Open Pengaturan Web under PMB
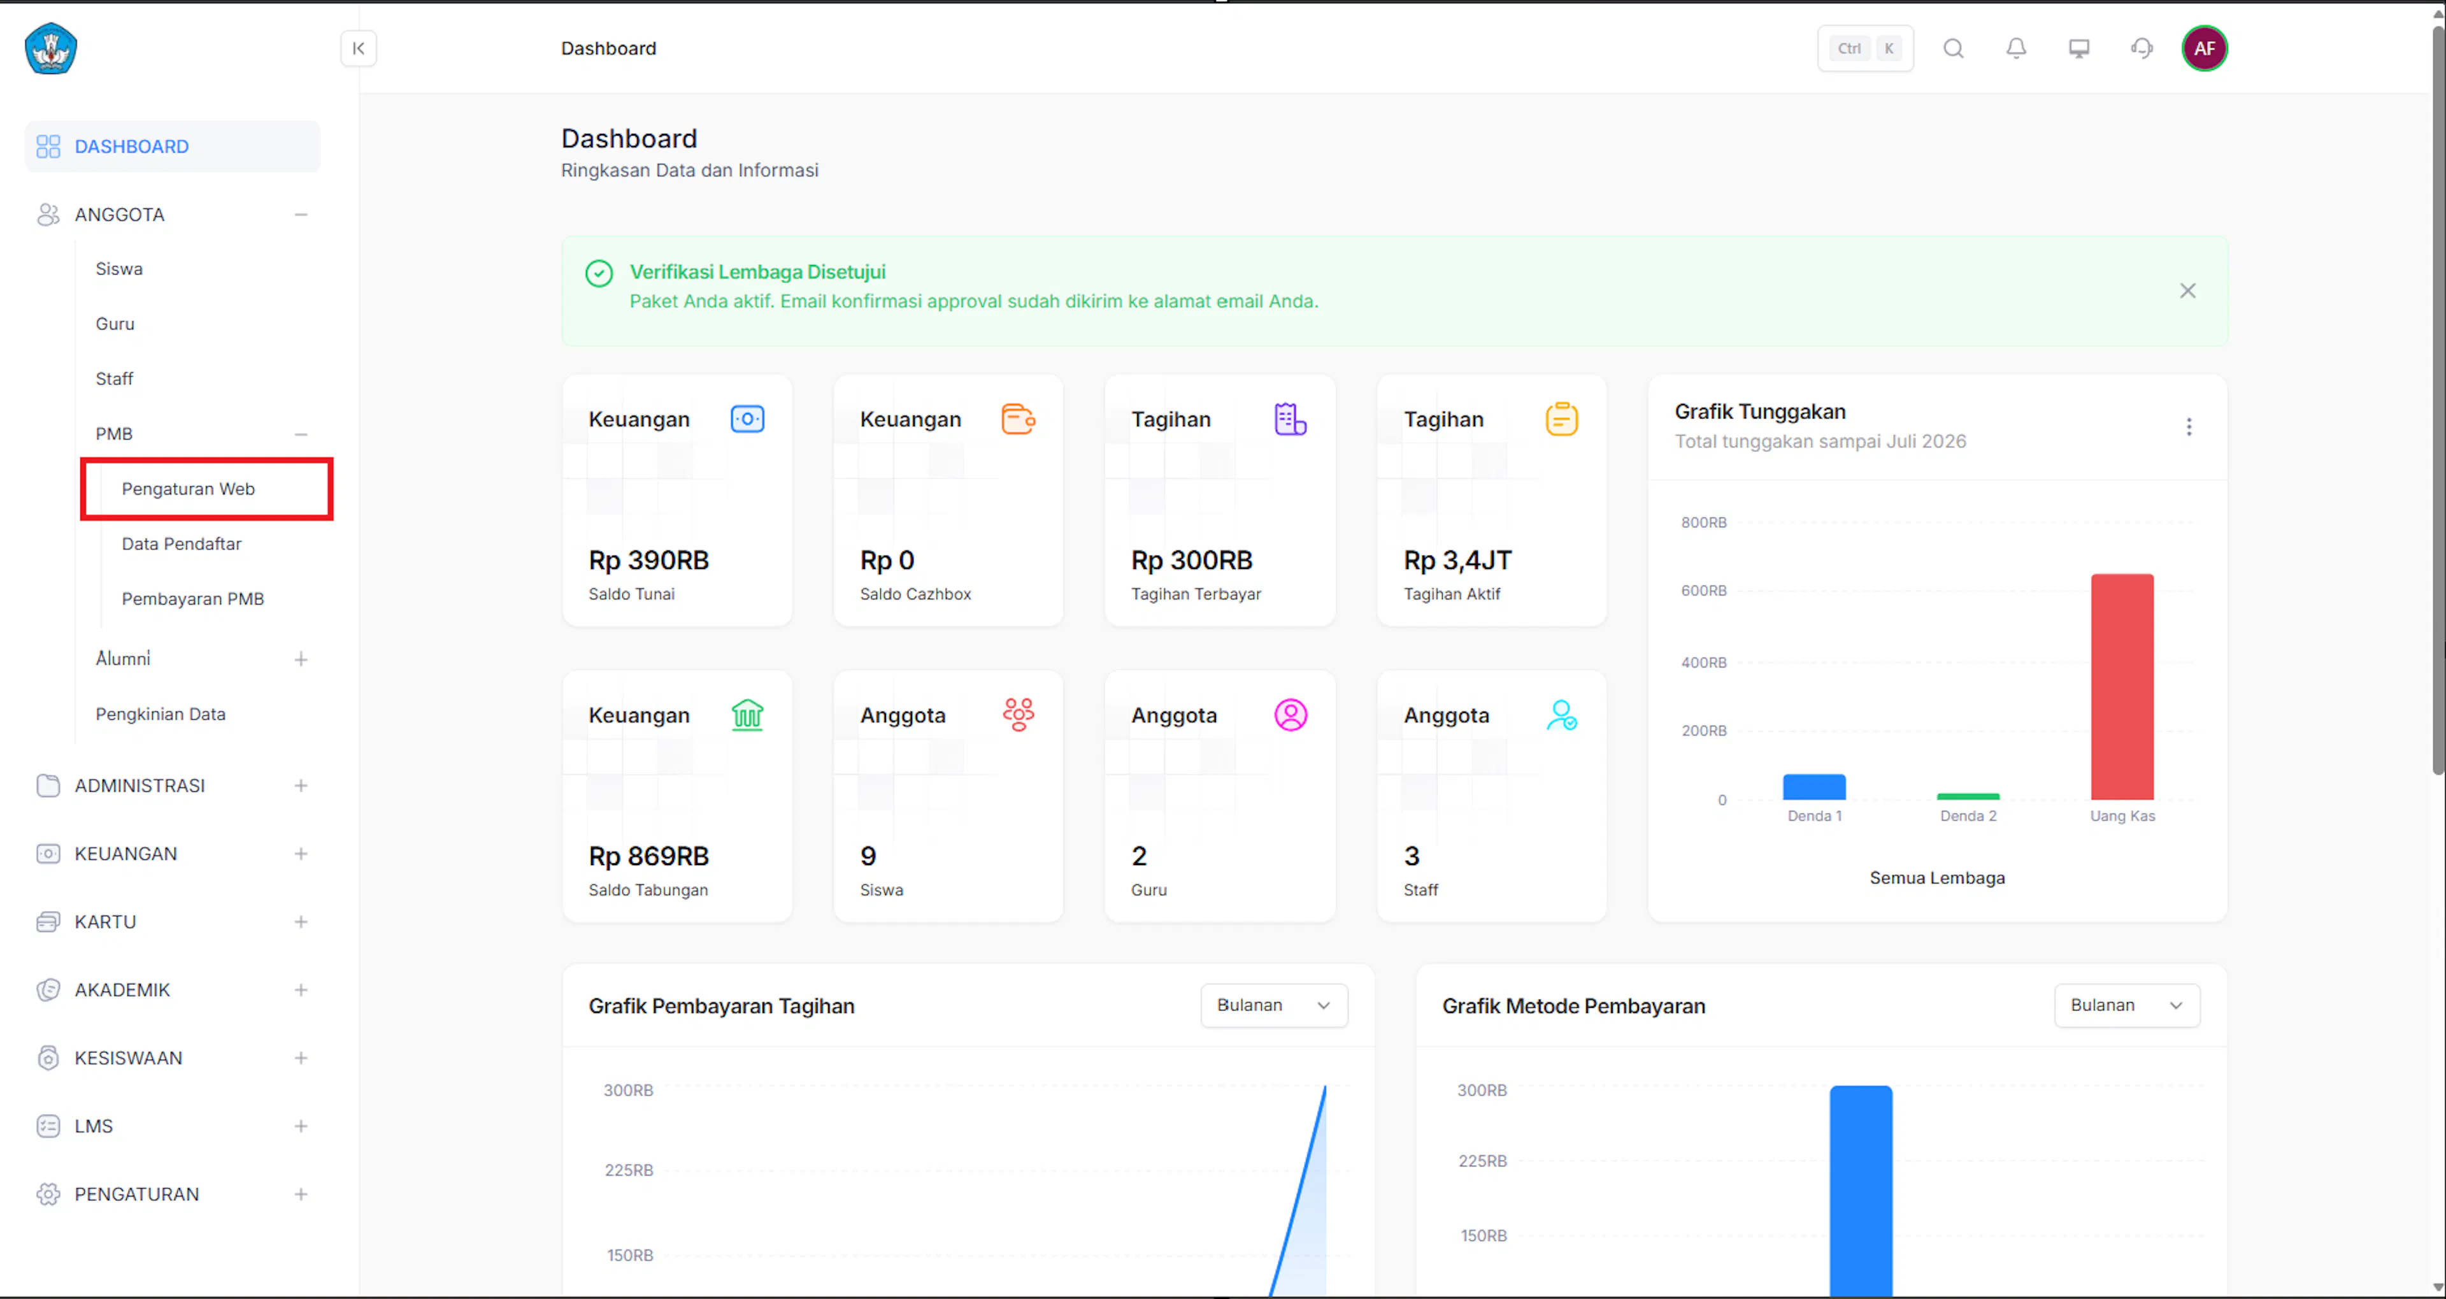This screenshot has width=2446, height=1299. tap(188, 489)
